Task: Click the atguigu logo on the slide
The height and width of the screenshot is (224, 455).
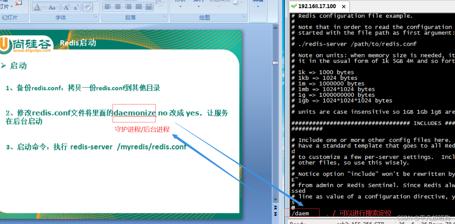Action: pos(26,44)
